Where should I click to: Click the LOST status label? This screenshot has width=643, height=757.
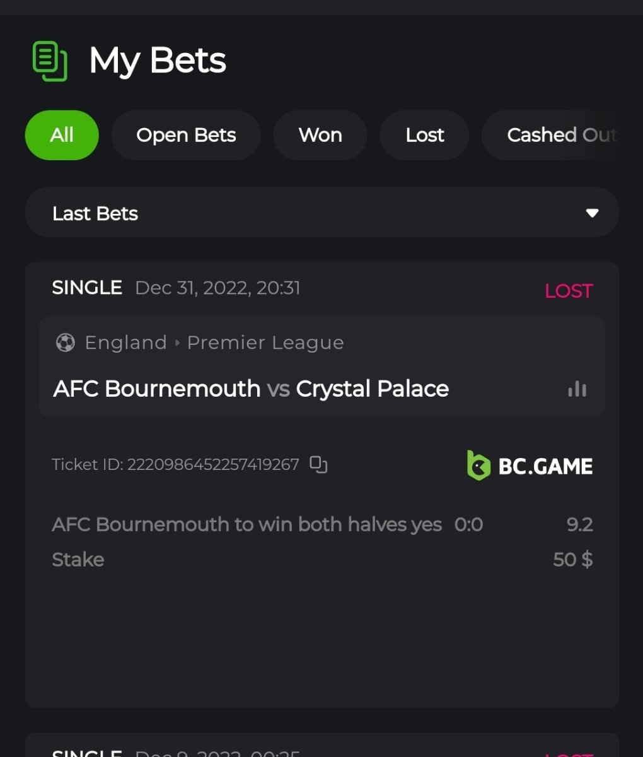pos(569,291)
